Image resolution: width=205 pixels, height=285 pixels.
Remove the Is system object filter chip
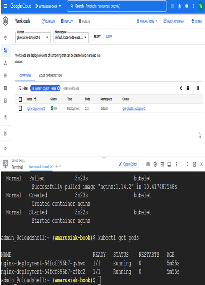(59, 88)
